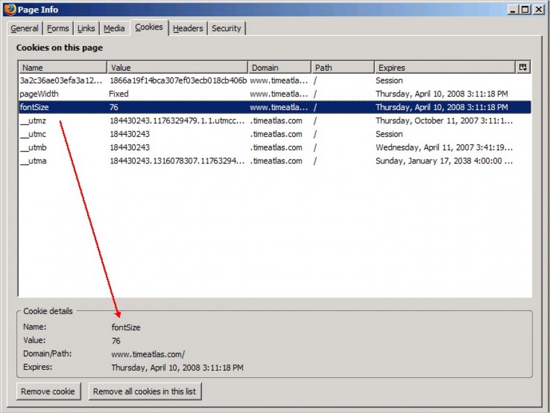Click value 1866a19f14bca307ef03ecb018cb406b

pos(178,81)
